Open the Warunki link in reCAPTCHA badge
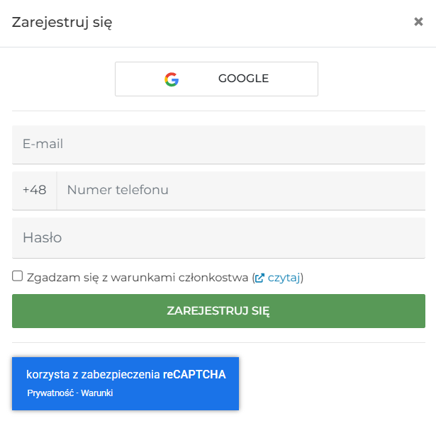 tap(99, 393)
